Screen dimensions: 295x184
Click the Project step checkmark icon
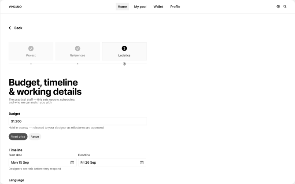pos(31,48)
